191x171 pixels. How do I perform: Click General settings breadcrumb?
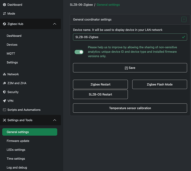click(108, 5)
